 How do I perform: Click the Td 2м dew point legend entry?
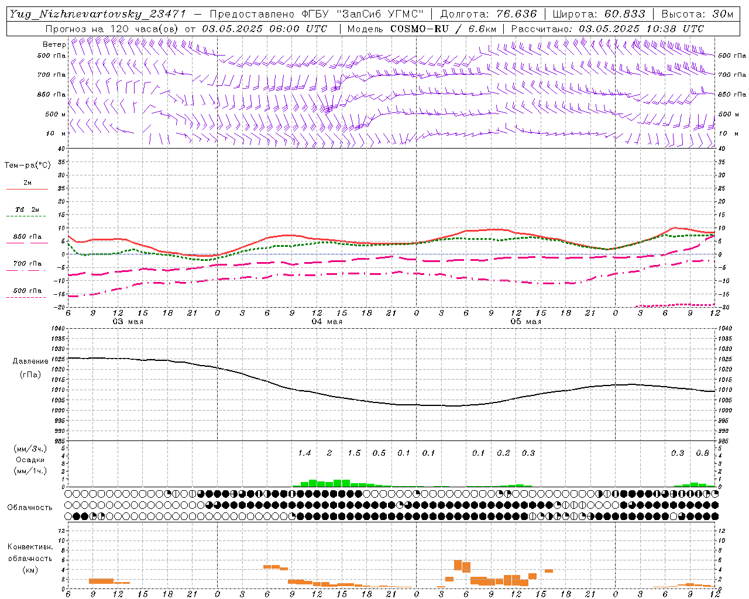tap(27, 209)
